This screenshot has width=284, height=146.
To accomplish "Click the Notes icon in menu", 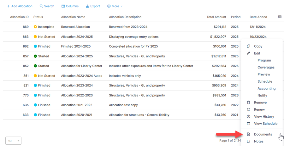I will tap(249, 141).
